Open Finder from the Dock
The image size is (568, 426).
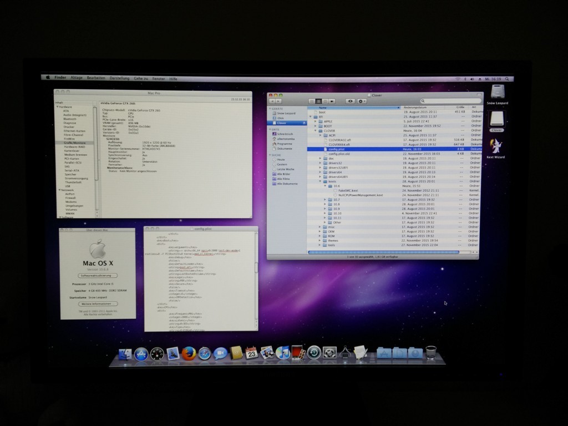(125, 354)
